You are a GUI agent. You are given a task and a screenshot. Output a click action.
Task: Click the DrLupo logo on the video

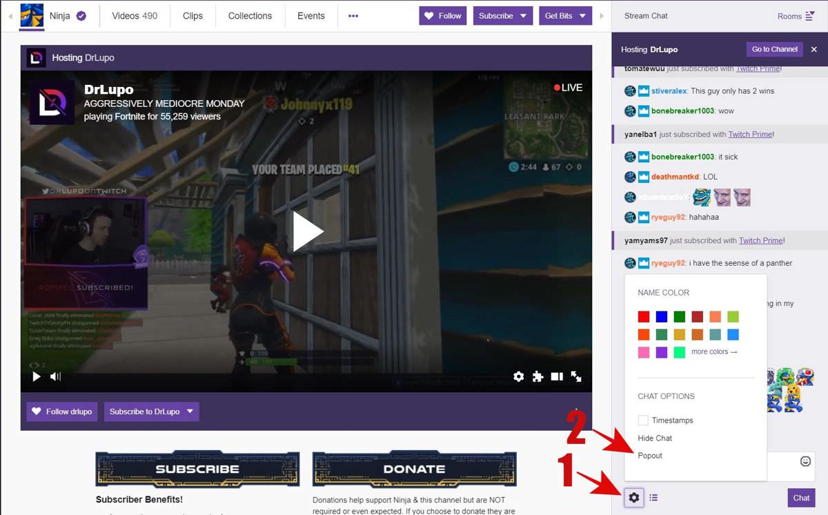(x=52, y=103)
